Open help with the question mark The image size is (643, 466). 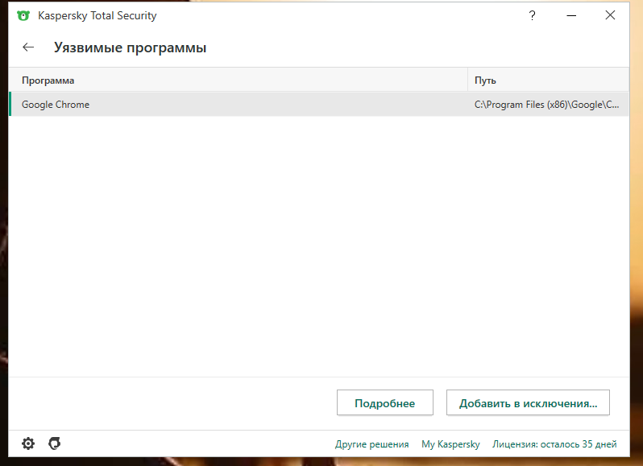pyautogui.click(x=532, y=15)
